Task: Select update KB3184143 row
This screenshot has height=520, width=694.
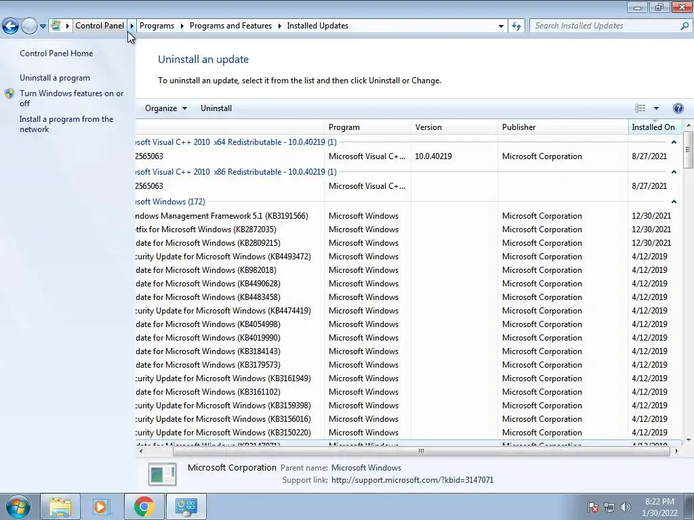Action: point(409,351)
